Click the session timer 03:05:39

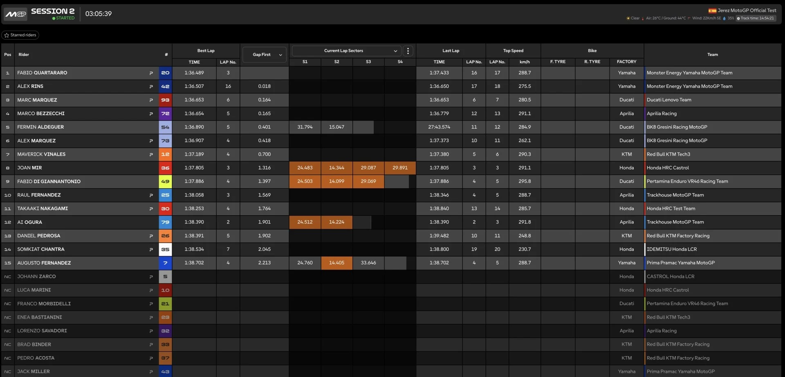coord(99,14)
